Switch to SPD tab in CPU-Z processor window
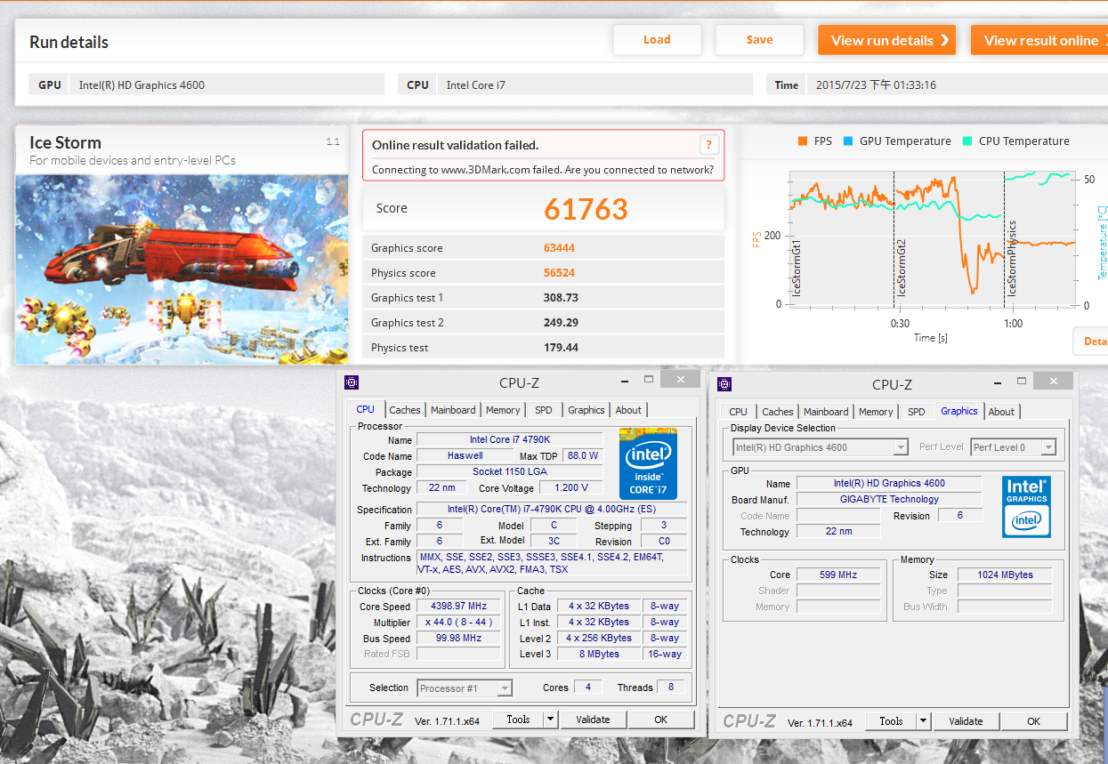Screen dimensions: 1108x764 (x=544, y=410)
